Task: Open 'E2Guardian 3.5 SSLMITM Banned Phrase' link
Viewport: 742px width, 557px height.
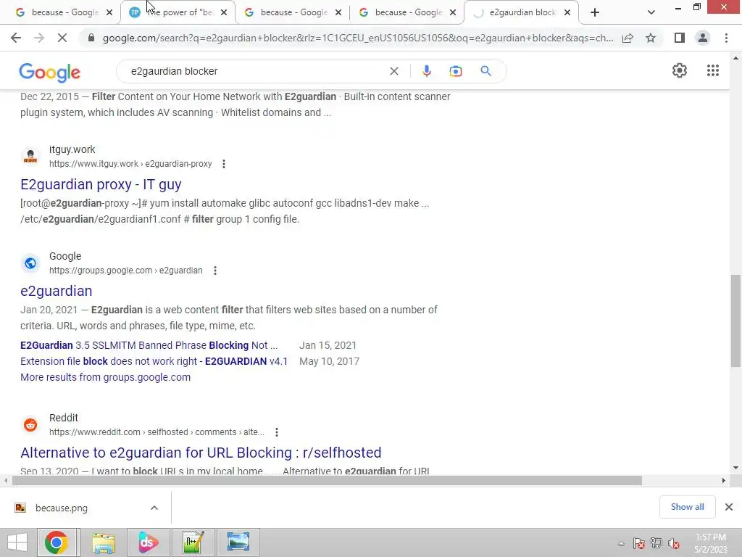Action: (149, 345)
